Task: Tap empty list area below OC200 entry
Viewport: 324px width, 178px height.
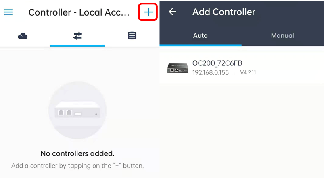Action: (x=242, y=131)
